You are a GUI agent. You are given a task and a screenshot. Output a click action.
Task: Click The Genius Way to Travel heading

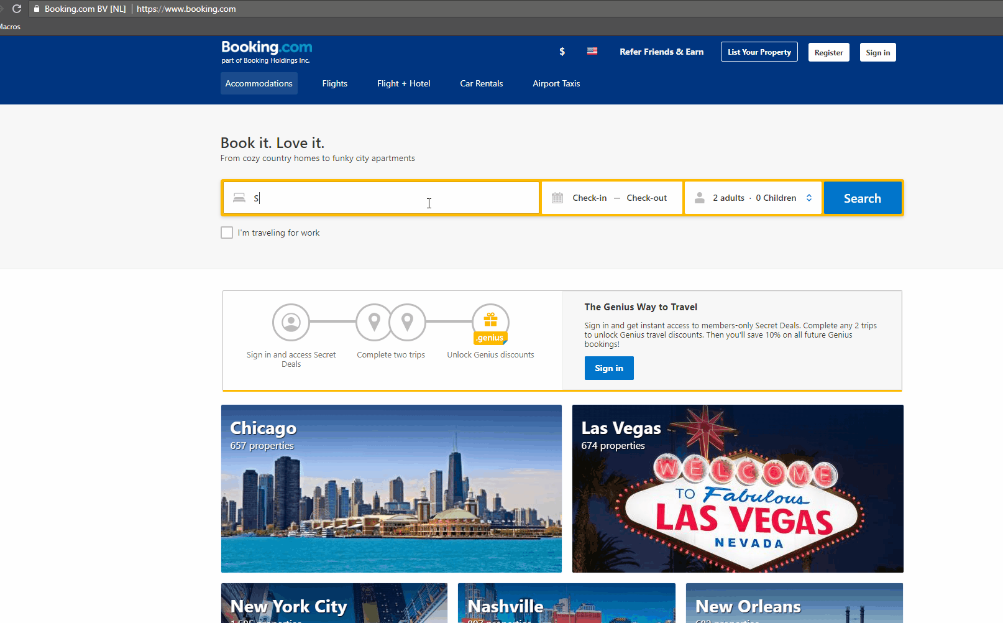[641, 307]
